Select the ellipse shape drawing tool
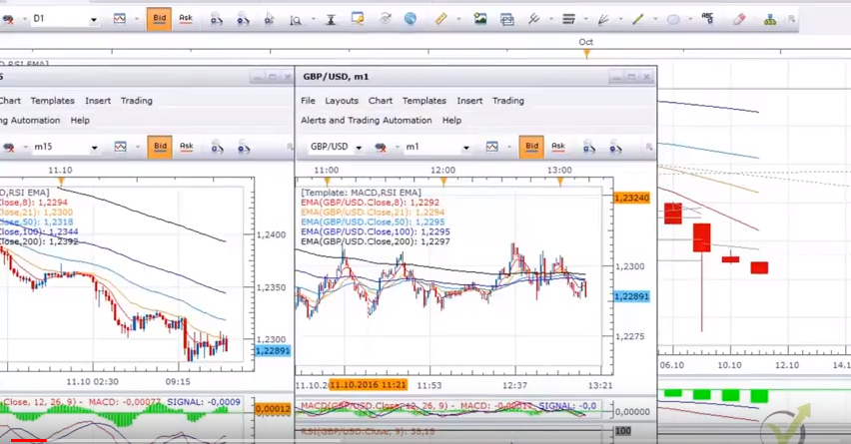This screenshot has width=851, height=444. coord(673,19)
